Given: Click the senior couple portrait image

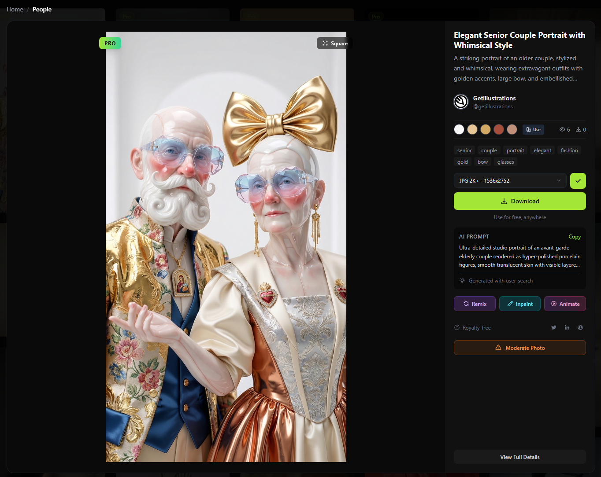Looking at the screenshot, I should 226,246.
